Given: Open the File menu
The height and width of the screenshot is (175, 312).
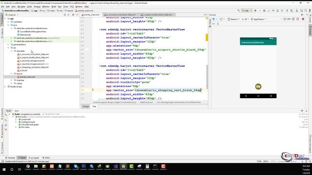Looking at the screenshot, I should coord(2,6).
